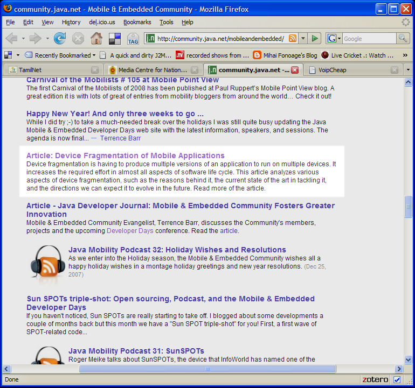Click the del.icio.us bookmarks grid icon
The width and height of the screenshot is (415, 388).
[x=114, y=38]
